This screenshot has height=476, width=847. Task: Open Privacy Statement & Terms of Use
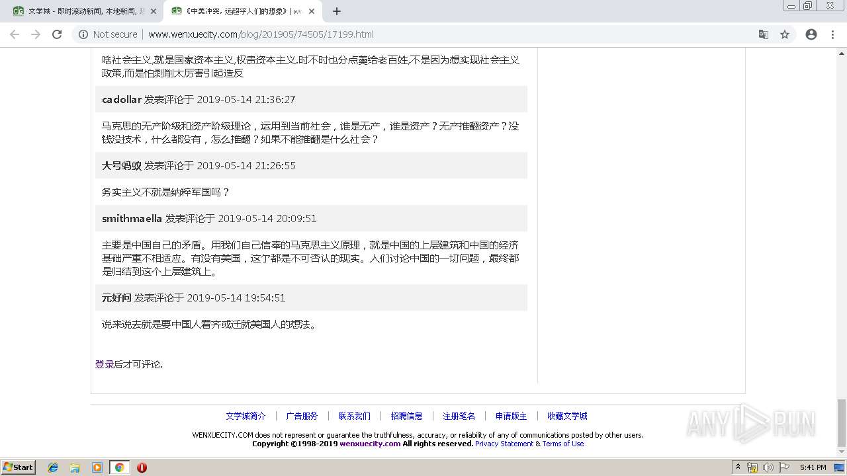pos(529,444)
